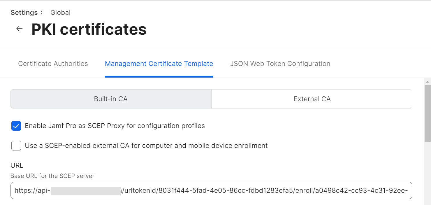Screen dimensions: 431x205
Task: Click the 'Base URL for the SCEP server' hint
Action: 52,176
